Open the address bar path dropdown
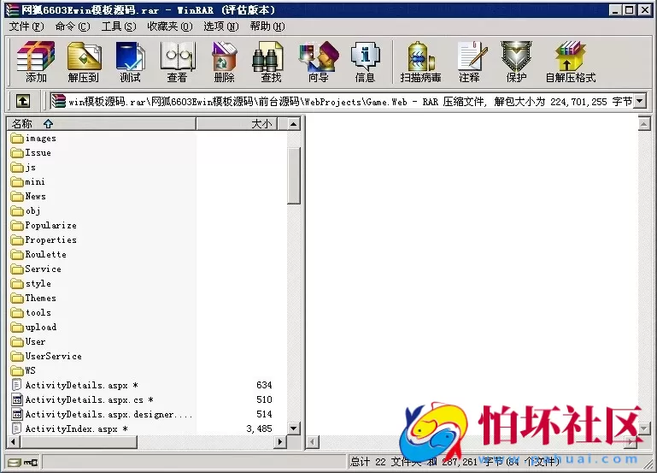657x473 pixels. [639, 101]
